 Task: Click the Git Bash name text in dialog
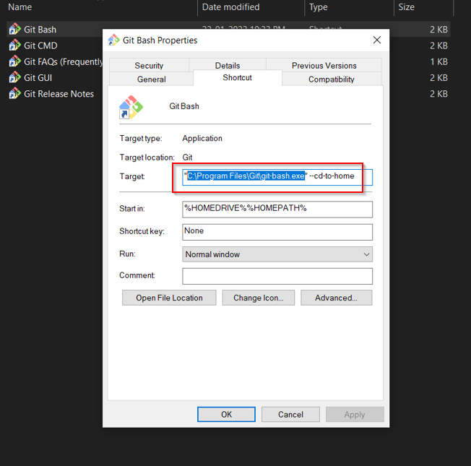point(184,106)
